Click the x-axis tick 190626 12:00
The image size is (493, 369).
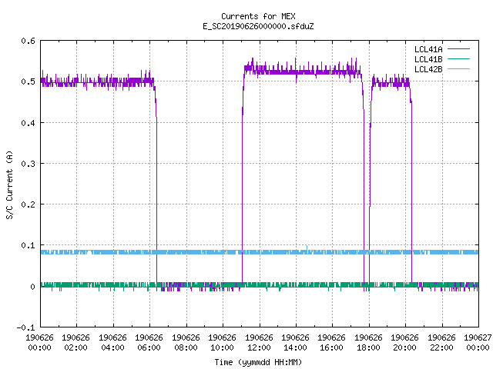pos(259,343)
